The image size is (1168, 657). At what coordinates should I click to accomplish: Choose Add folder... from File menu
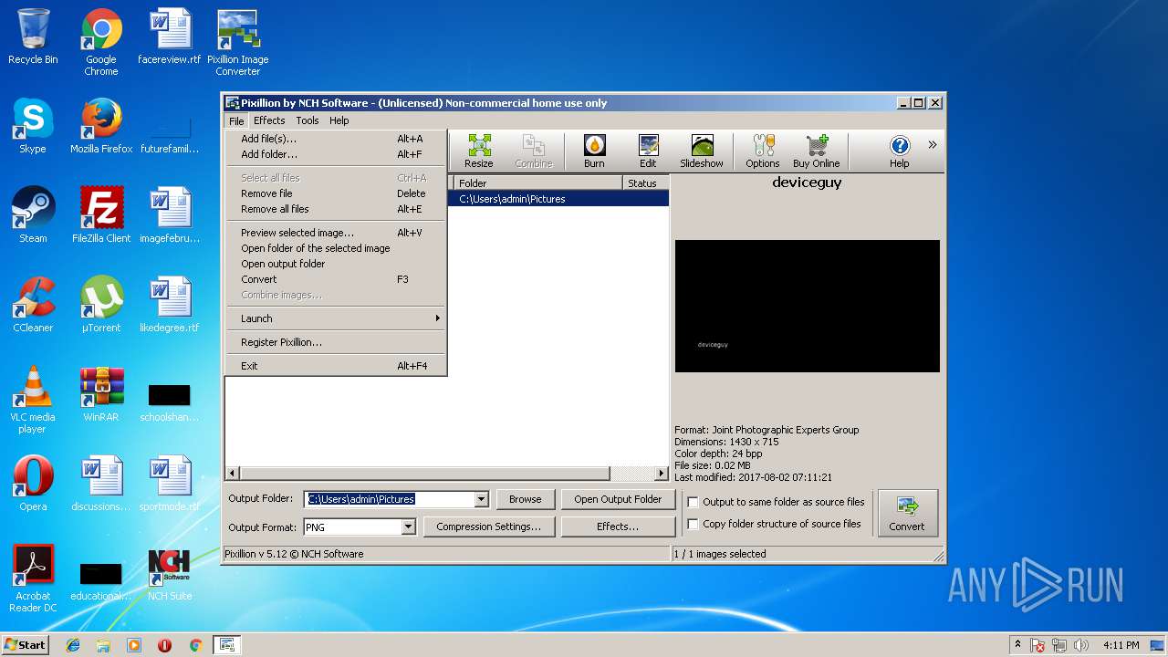click(x=335, y=154)
